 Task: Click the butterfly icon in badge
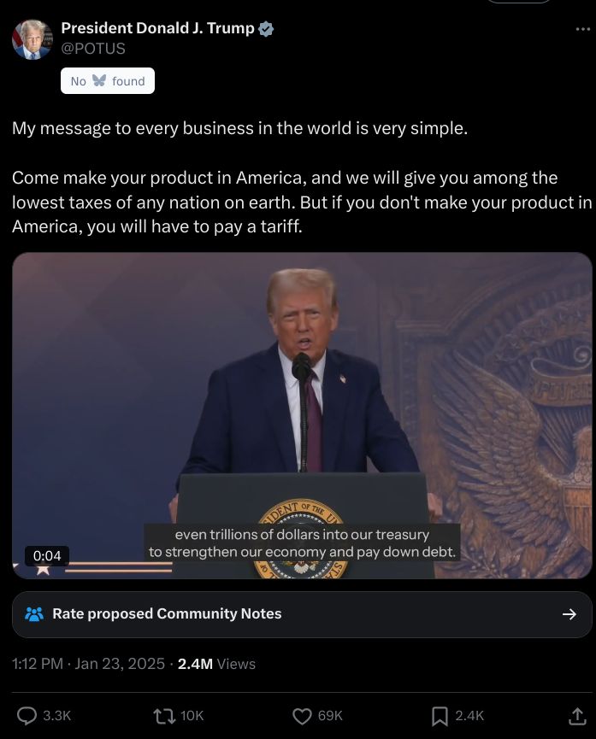tap(99, 80)
